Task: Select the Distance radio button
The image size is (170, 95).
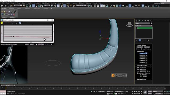Action: [145, 73]
